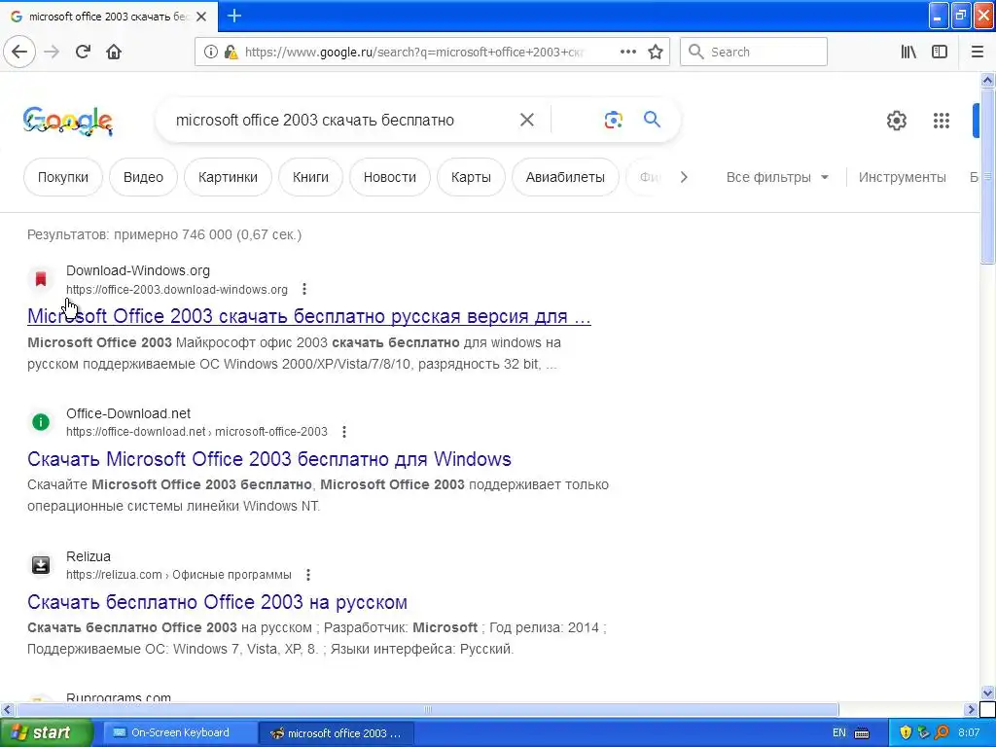The width and height of the screenshot is (996, 747).
Task: Submit search with the magnifier icon
Action: (652, 119)
